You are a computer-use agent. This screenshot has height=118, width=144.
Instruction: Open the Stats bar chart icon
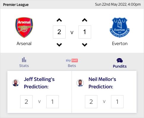coord(24,60)
